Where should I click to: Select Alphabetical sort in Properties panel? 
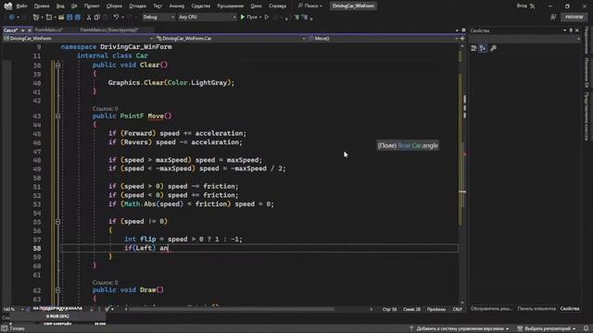pyautogui.click(x=483, y=48)
